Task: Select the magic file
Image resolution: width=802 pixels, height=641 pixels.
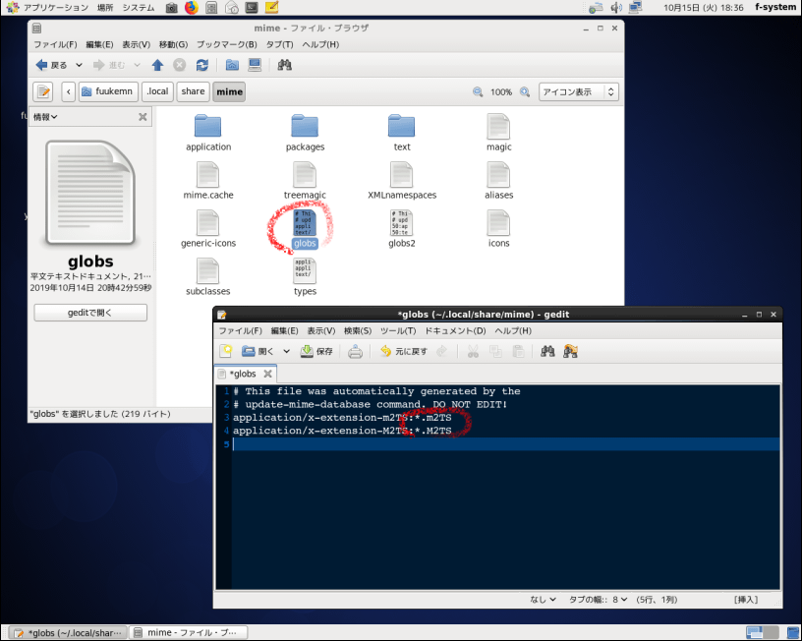Action: pyautogui.click(x=498, y=133)
